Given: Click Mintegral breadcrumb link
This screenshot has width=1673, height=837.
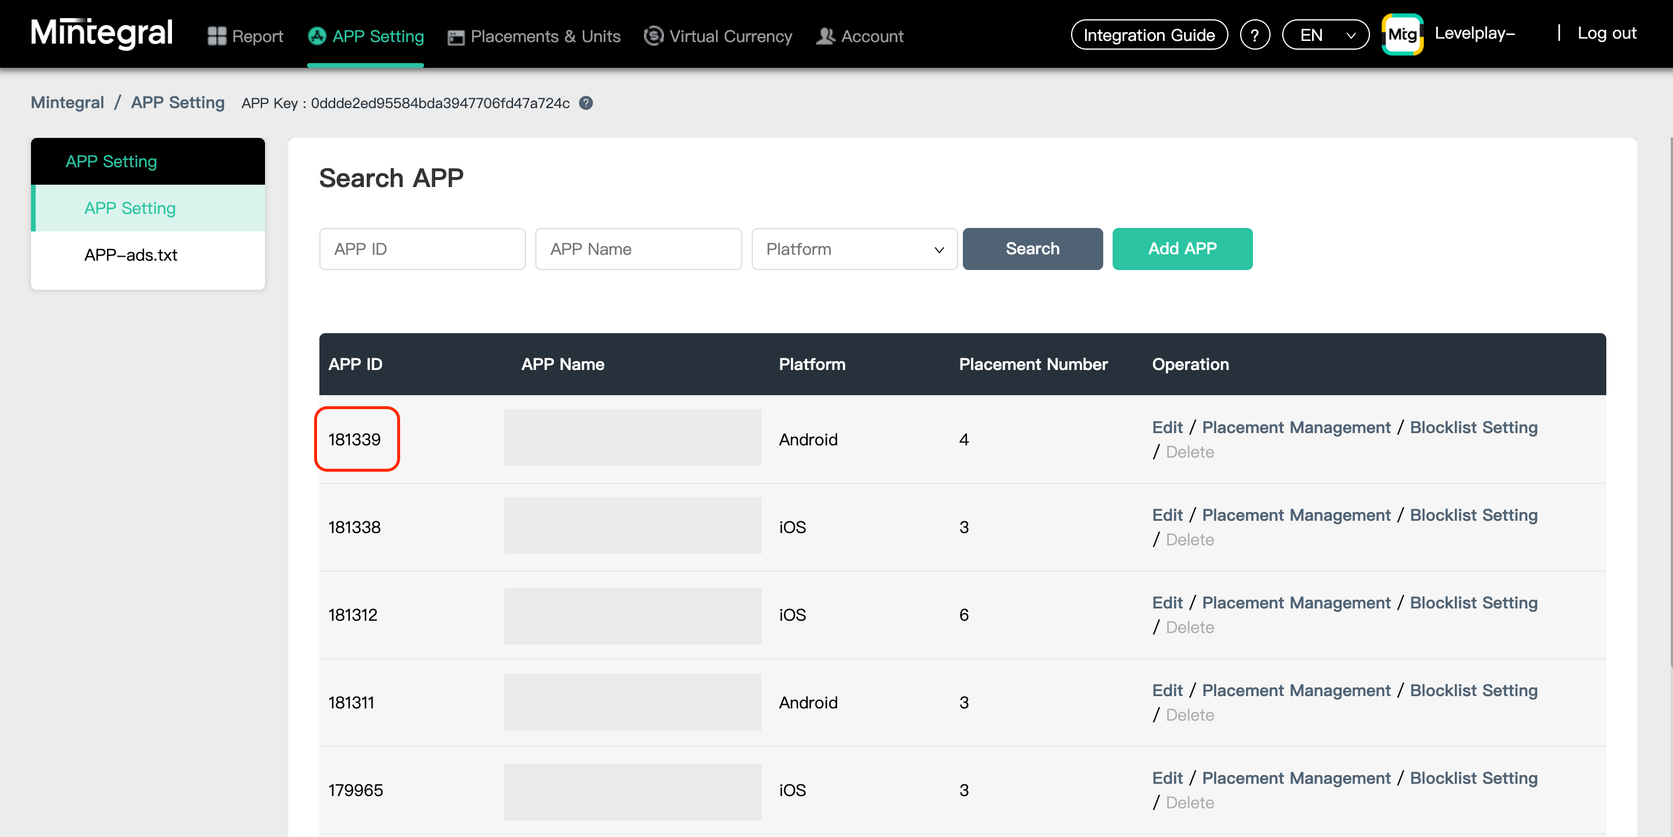Looking at the screenshot, I should (67, 102).
